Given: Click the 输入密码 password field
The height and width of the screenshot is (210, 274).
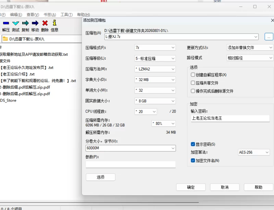Looking at the screenshot, I should pyautogui.click(x=230, y=118).
